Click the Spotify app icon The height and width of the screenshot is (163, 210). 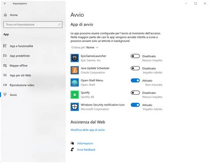tap(74, 95)
